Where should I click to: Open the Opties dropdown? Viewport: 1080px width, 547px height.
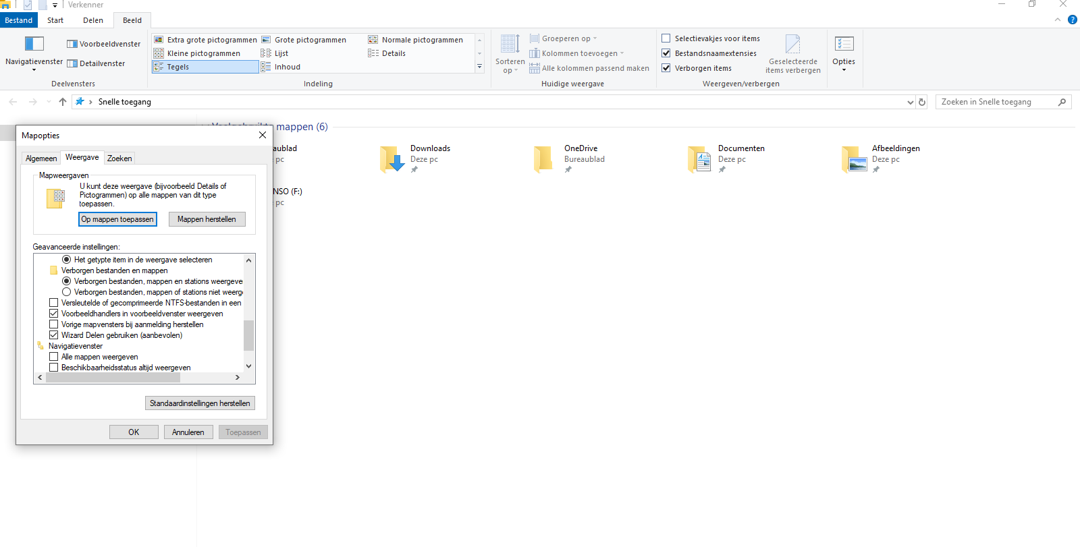pos(844,54)
